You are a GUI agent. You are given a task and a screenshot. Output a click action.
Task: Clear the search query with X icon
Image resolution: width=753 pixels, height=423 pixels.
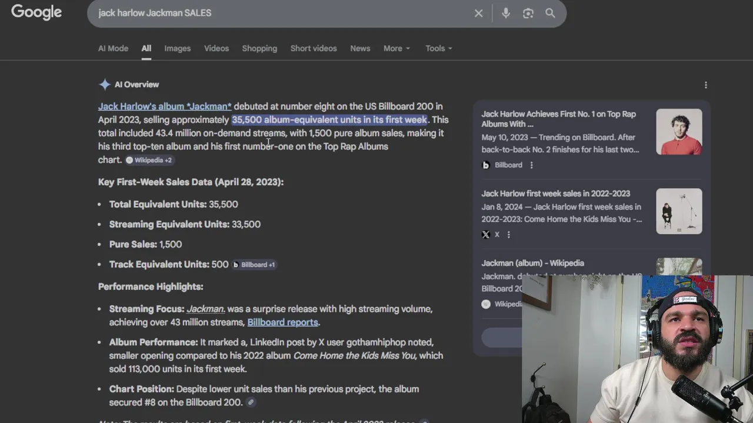[478, 13]
